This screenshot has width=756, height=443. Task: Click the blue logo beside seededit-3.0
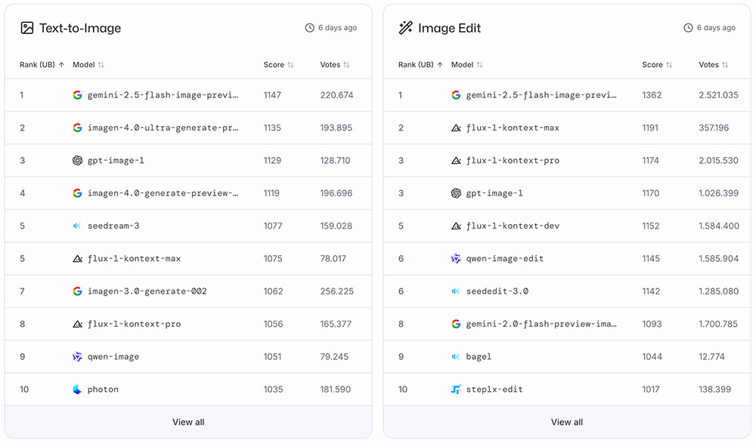pos(456,291)
